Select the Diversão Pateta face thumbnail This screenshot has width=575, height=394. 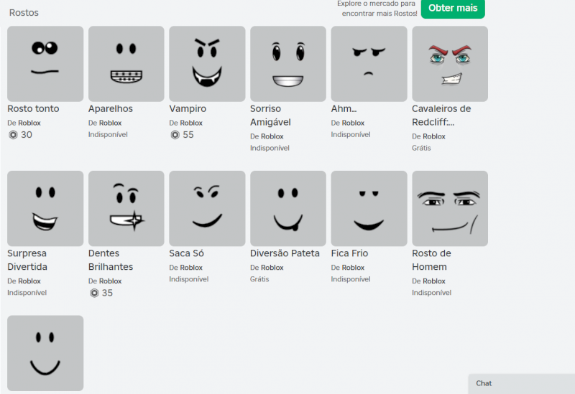288,208
